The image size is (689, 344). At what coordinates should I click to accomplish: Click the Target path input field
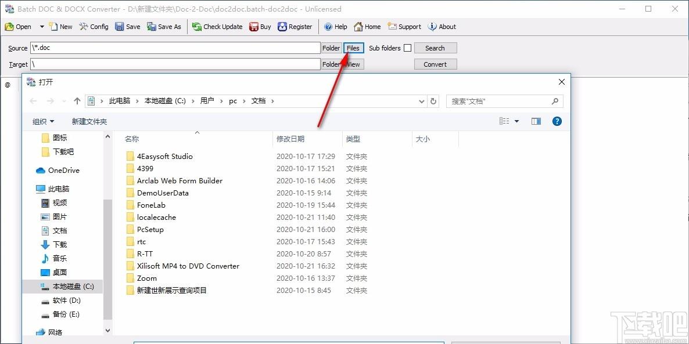click(x=175, y=64)
